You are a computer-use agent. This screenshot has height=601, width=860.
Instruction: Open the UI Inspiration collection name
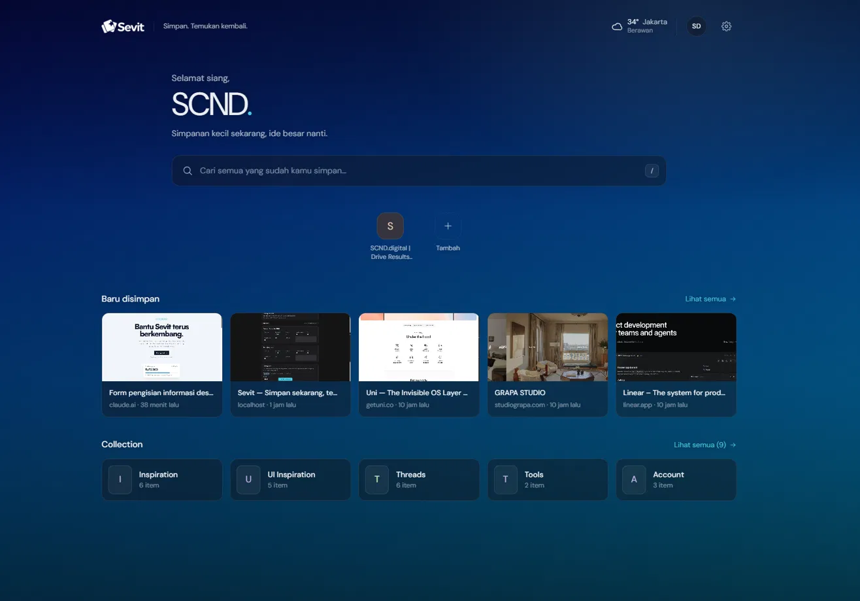[291, 475]
